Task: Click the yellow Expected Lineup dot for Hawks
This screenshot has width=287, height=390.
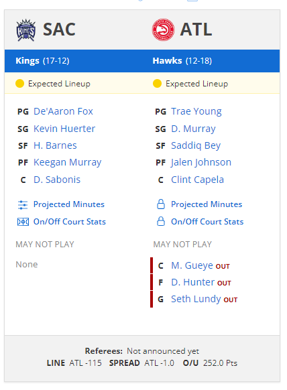Action: coord(157,84)
